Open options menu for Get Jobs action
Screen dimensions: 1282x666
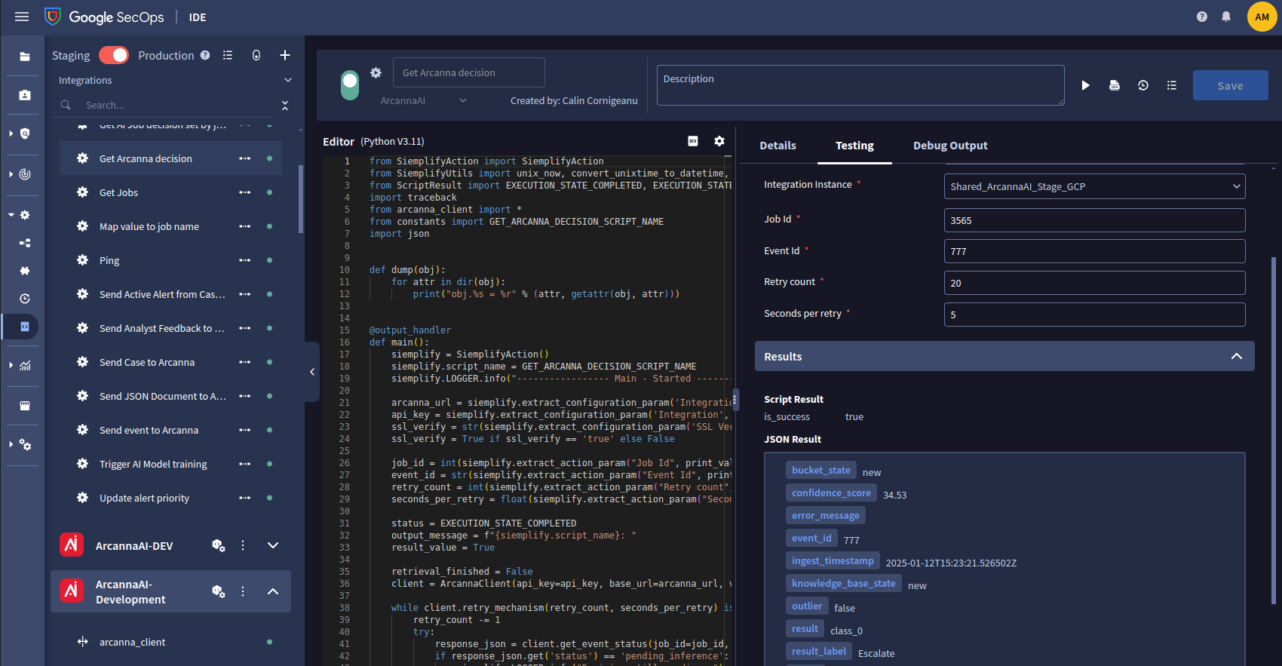245,192
